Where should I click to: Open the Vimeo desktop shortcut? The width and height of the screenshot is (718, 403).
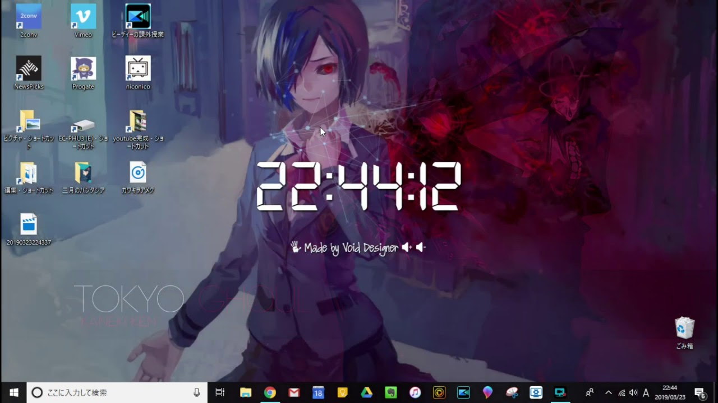[x=83, y=21]
